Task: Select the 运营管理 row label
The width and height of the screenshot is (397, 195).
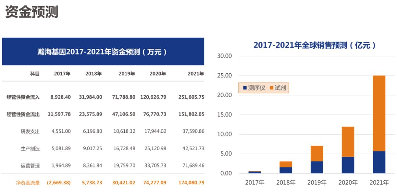Action: coord(31,166)
